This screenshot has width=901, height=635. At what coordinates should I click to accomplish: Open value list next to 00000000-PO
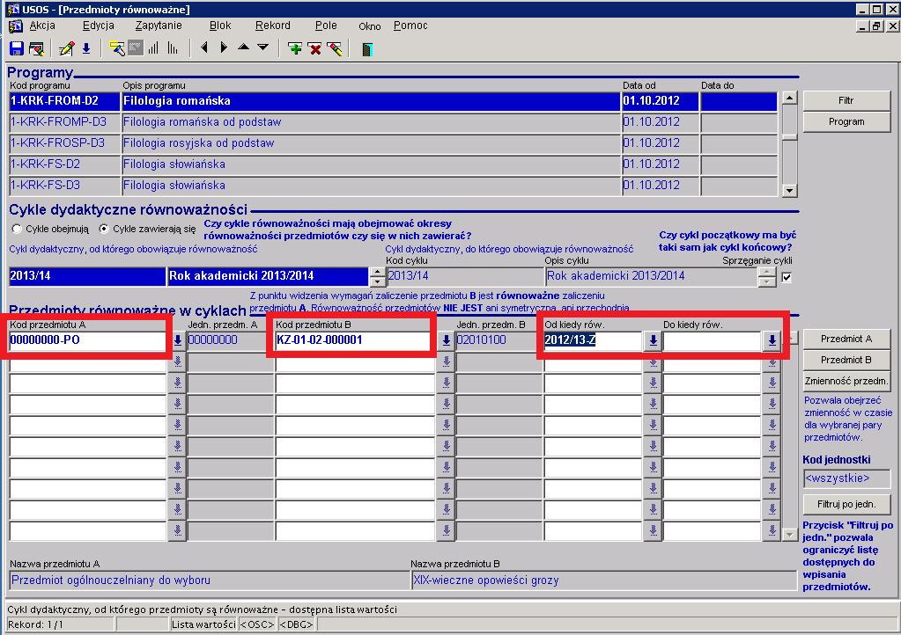point(178,340)
